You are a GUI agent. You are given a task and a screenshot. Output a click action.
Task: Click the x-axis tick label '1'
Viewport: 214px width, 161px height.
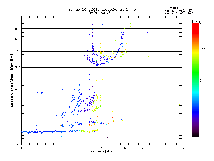(21, 148)
